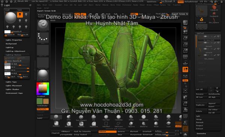Enable the second light bulb in top row
This screenshot has width=225, height=137.
pos(26,15)
